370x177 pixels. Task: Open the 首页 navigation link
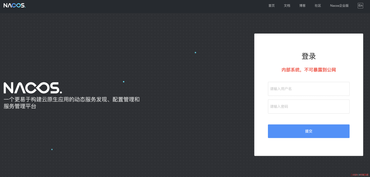point(271,6)
